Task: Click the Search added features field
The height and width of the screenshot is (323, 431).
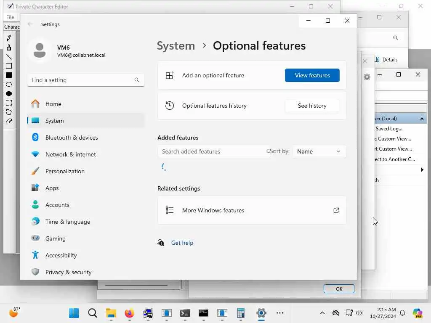Action: click(x=213, y=151)
